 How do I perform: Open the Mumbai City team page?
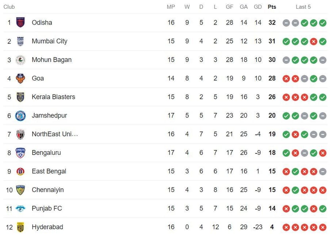click(x=49, y=41)
